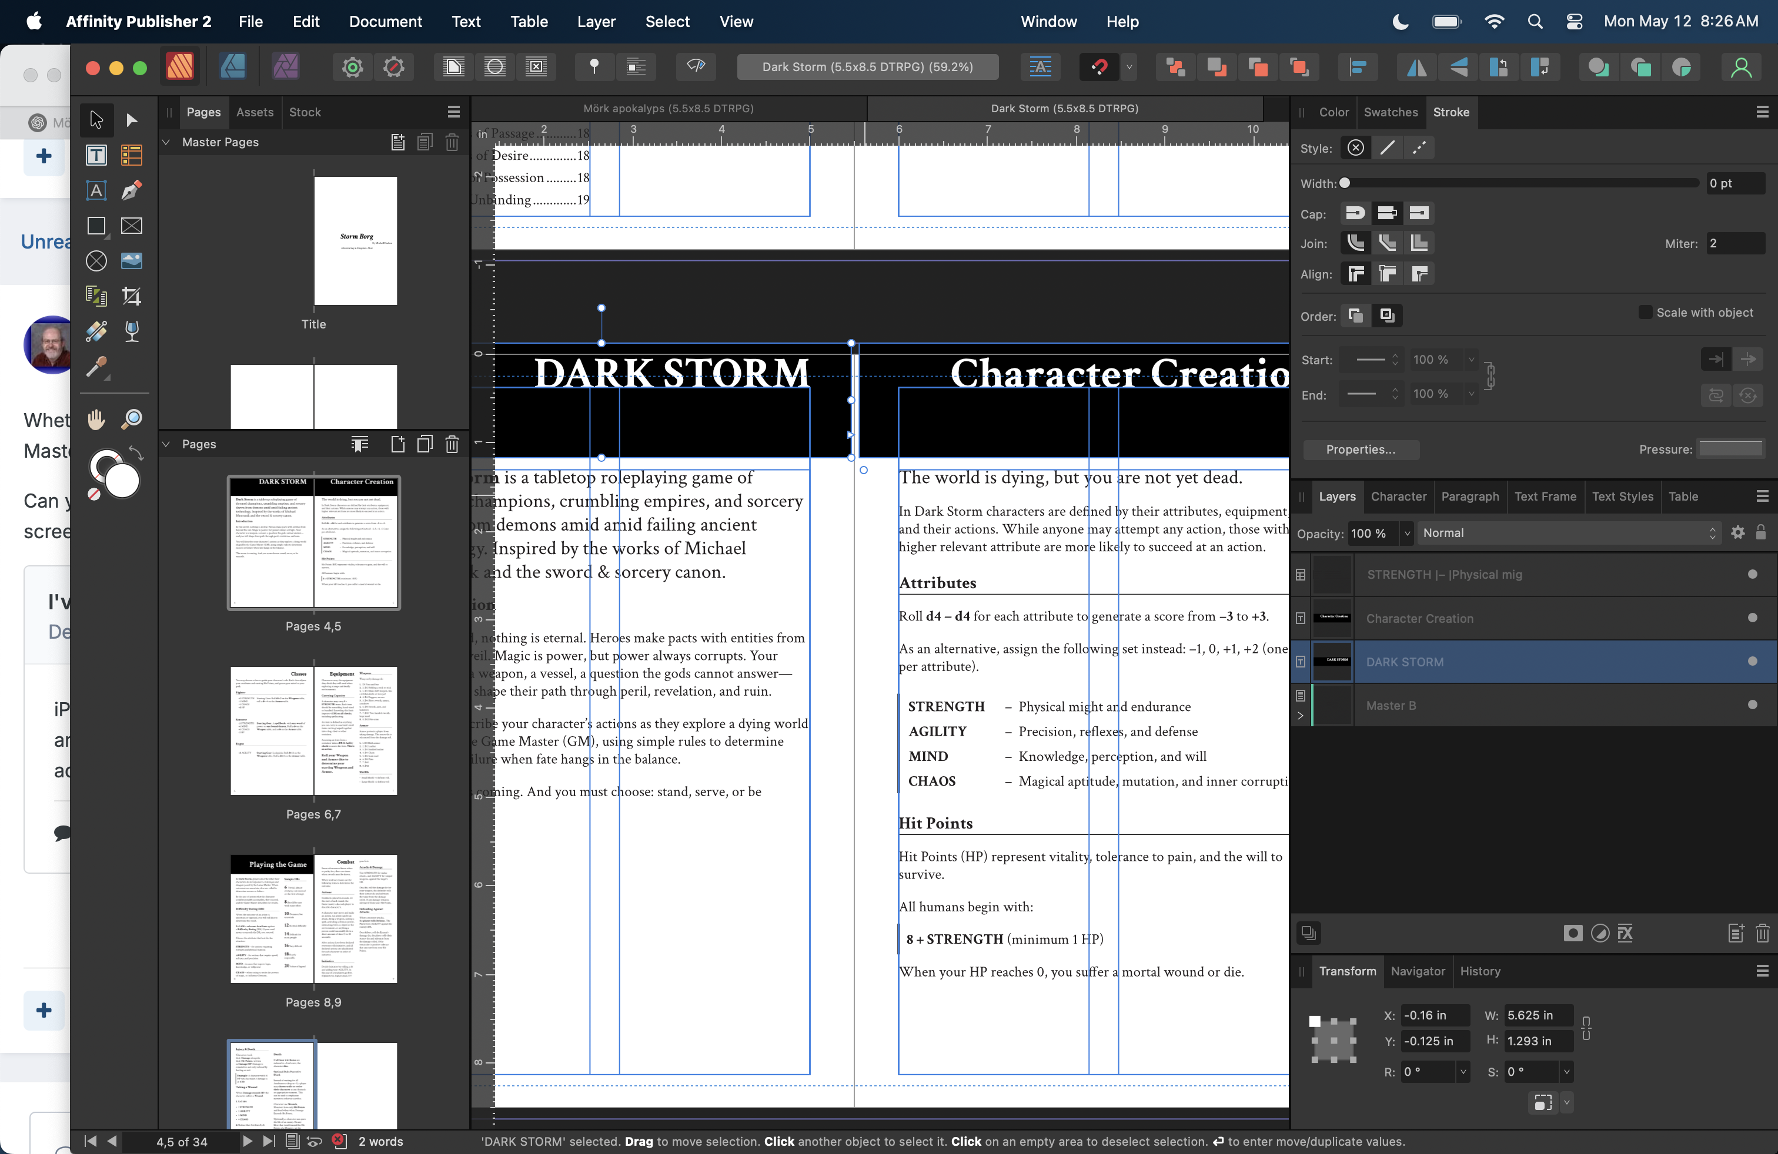Toggle visibility of DARK STORM layer
The height and width of the screenshot is (1154, 1778).
click(x=1752, y=662)
